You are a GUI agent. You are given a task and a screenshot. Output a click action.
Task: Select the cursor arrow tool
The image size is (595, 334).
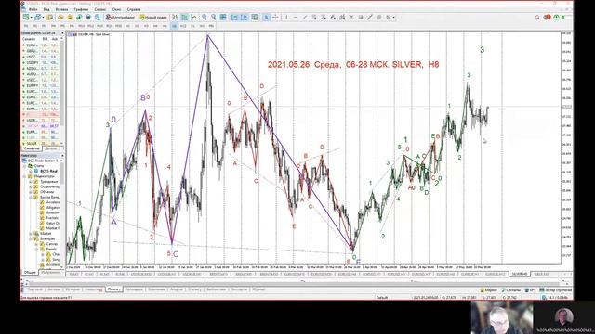[x=267, y=18]
